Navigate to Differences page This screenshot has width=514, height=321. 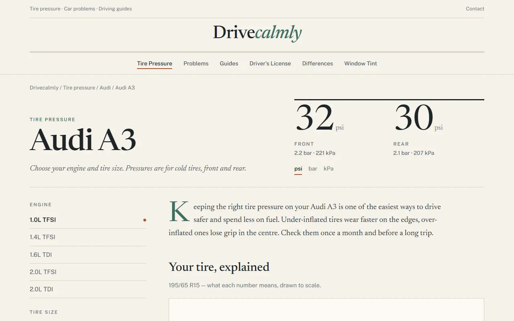tap(318, 63)
